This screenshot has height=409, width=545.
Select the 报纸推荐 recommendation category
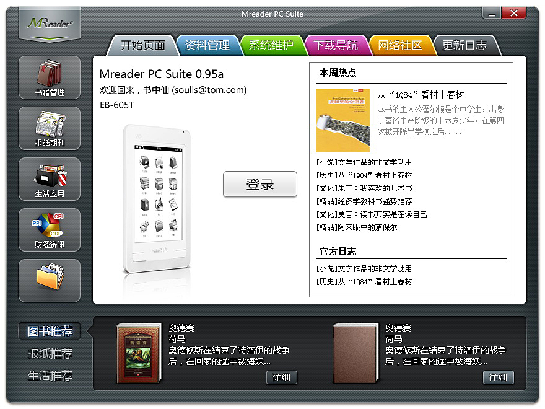50,354
